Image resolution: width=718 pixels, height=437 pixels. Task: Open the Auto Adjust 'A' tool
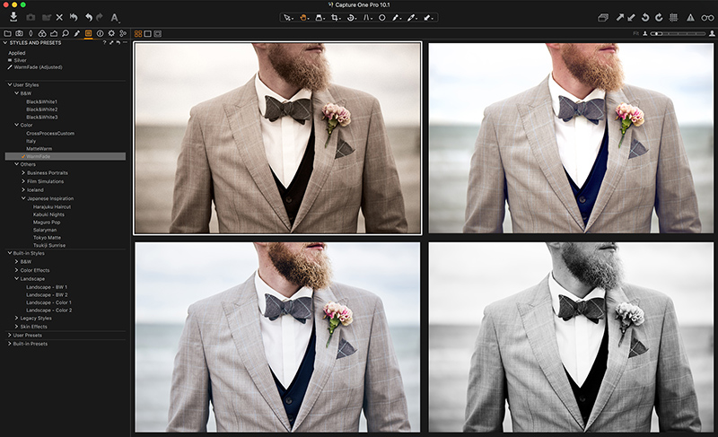(115, 18)
